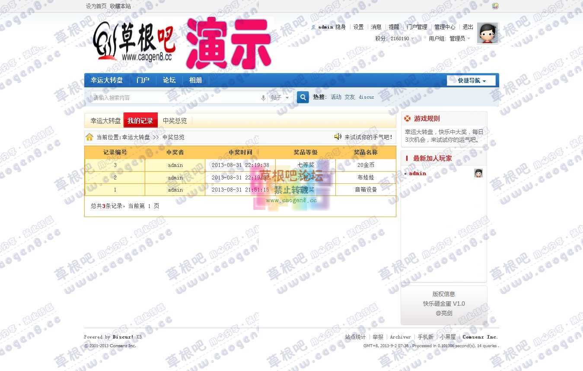Expand the 快捷导航 quick navigation dropdown

coord(471,80)
